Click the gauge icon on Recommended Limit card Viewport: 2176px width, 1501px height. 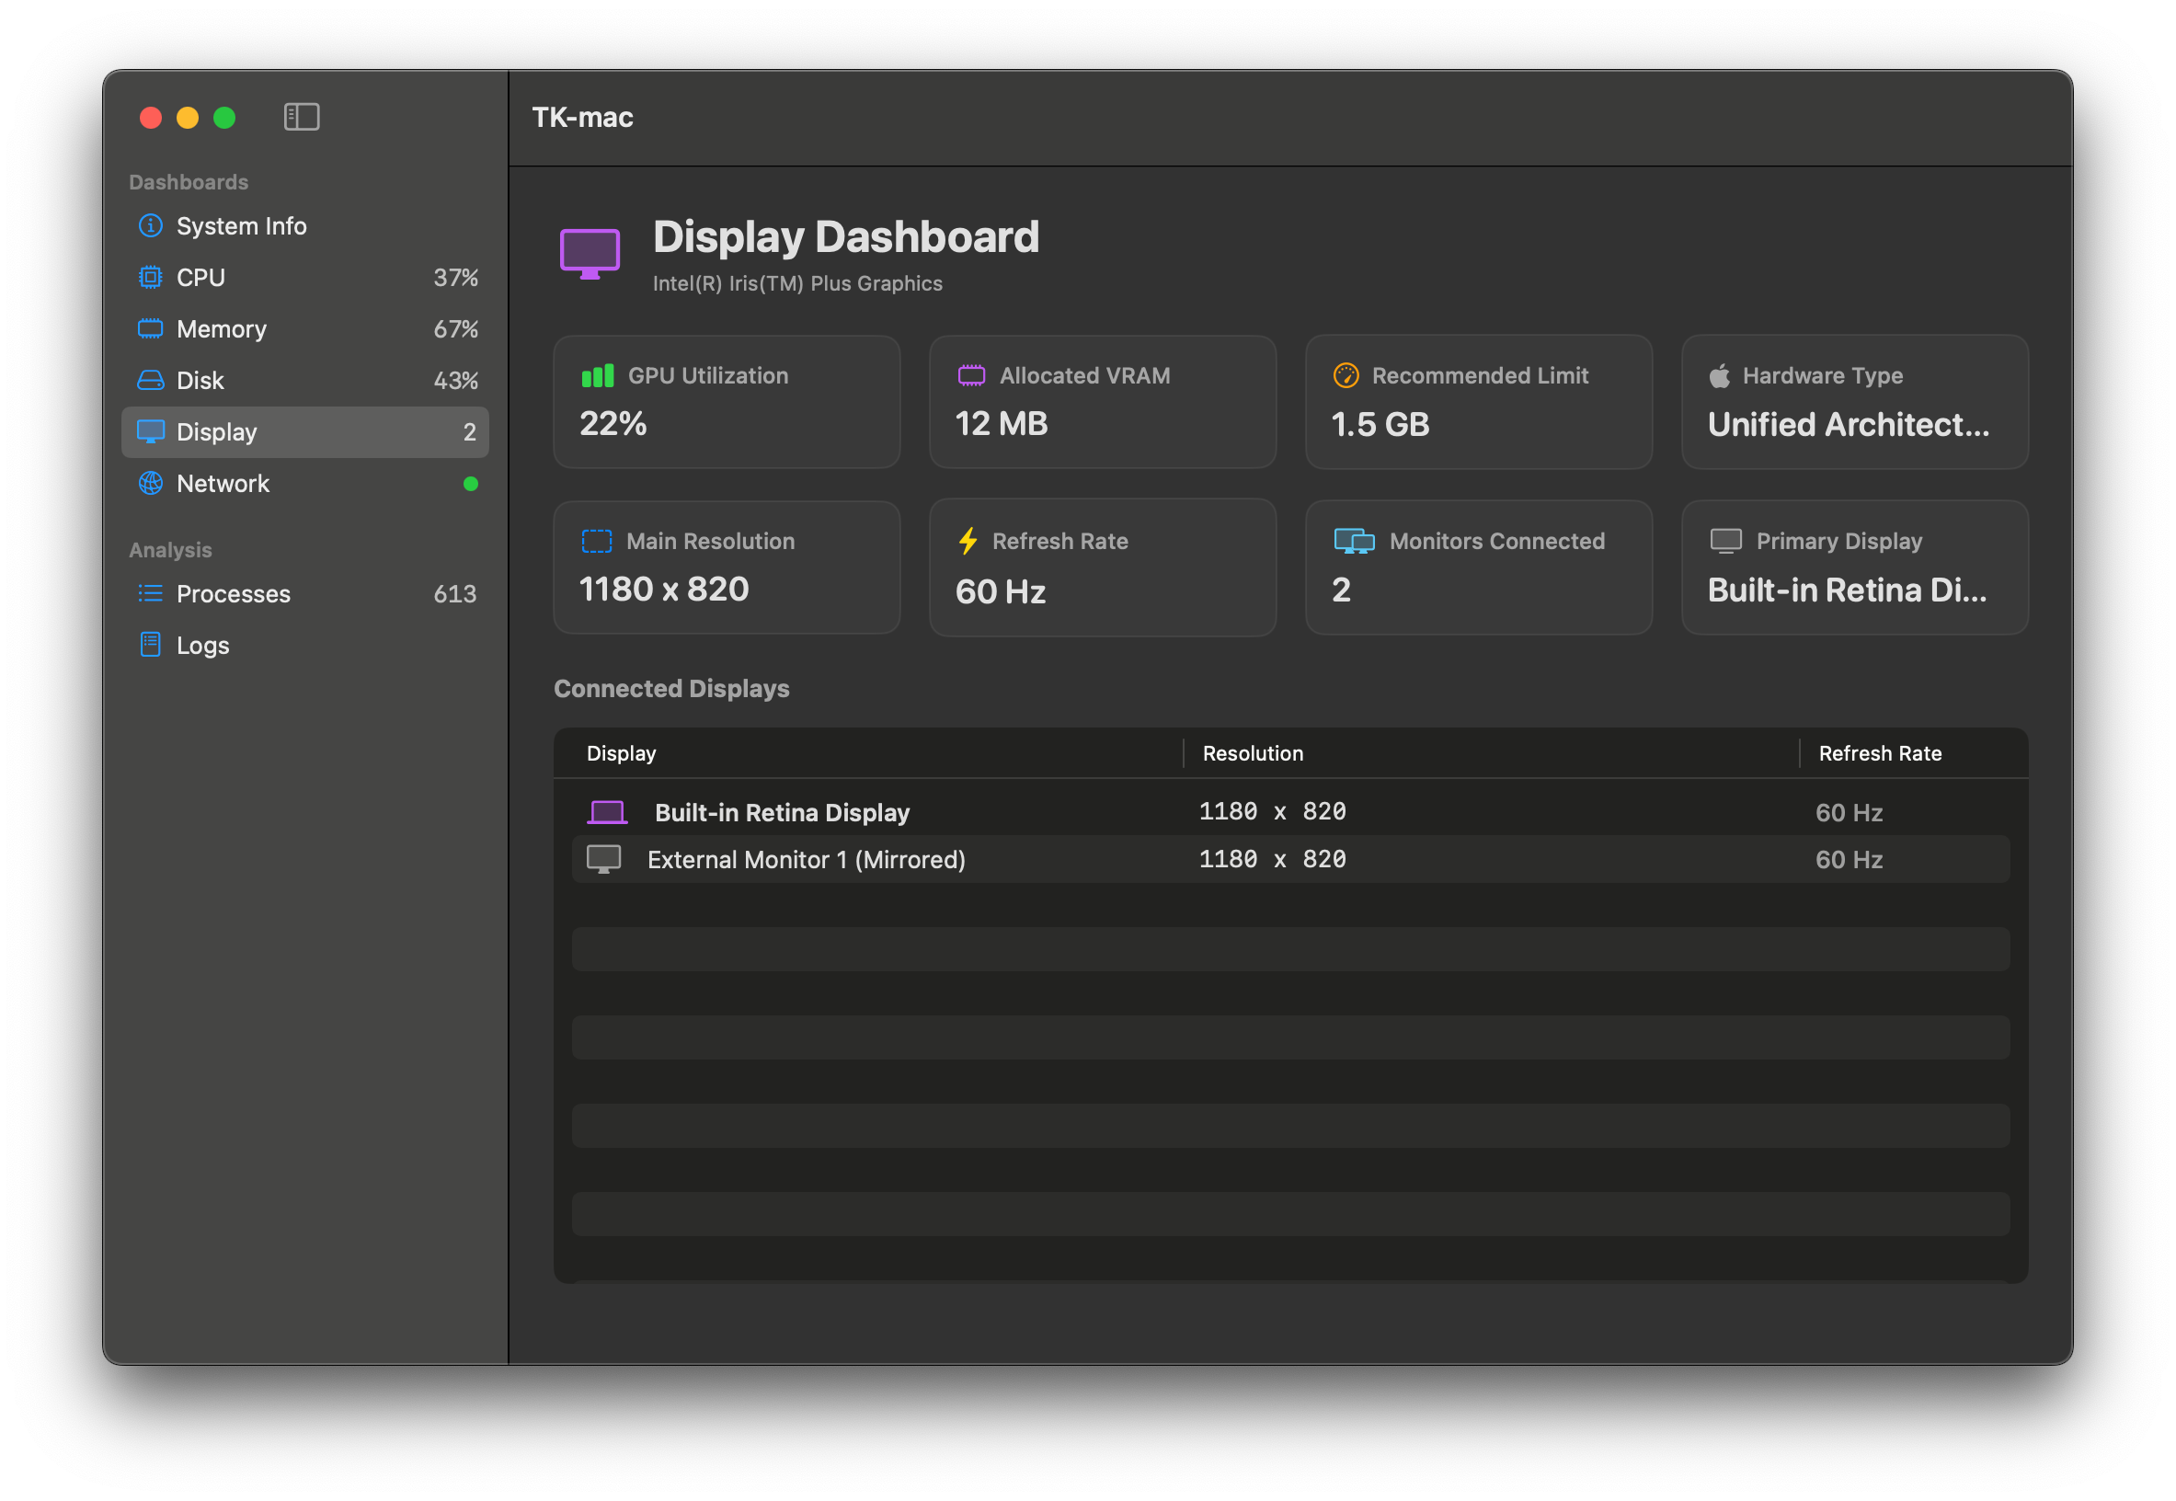1346,375
